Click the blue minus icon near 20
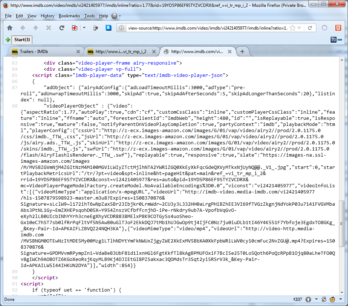Screen dimensions: 348x306 click(340, 40)
